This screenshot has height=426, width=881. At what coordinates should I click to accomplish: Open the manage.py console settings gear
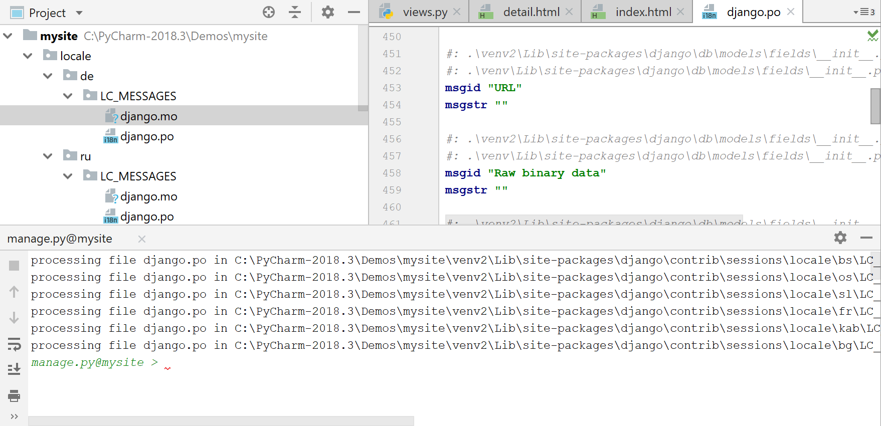pyautogui.click(x=840, y=238)
